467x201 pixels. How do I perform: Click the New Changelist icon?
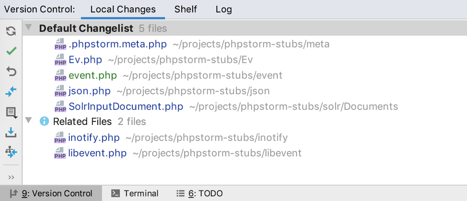click(x=11, y=113)
